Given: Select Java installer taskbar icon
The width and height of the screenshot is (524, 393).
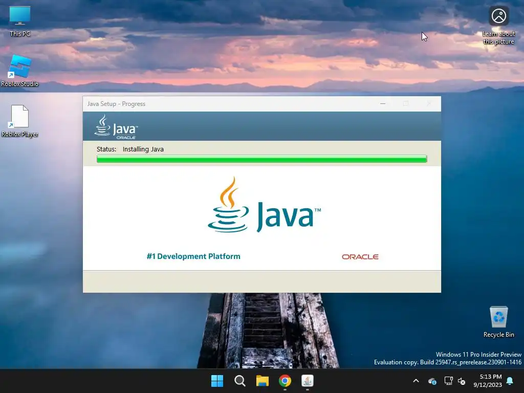Looking at the screenshot, I should (308, 381).
